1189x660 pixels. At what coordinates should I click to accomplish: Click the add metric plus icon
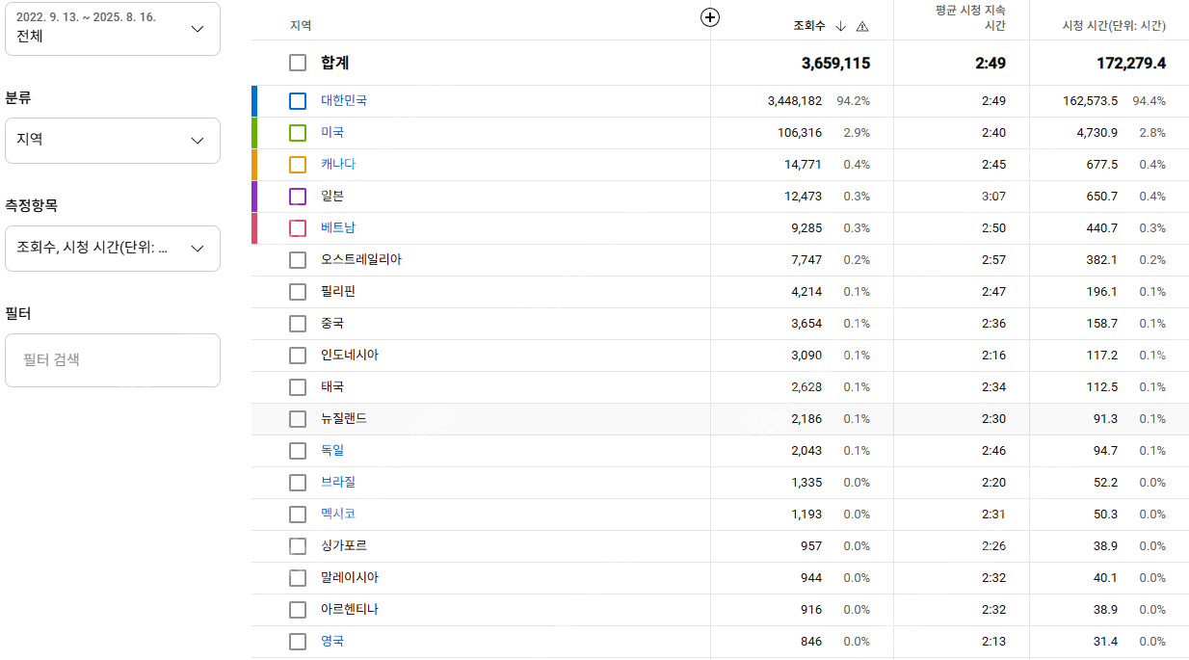click(710, 17)
